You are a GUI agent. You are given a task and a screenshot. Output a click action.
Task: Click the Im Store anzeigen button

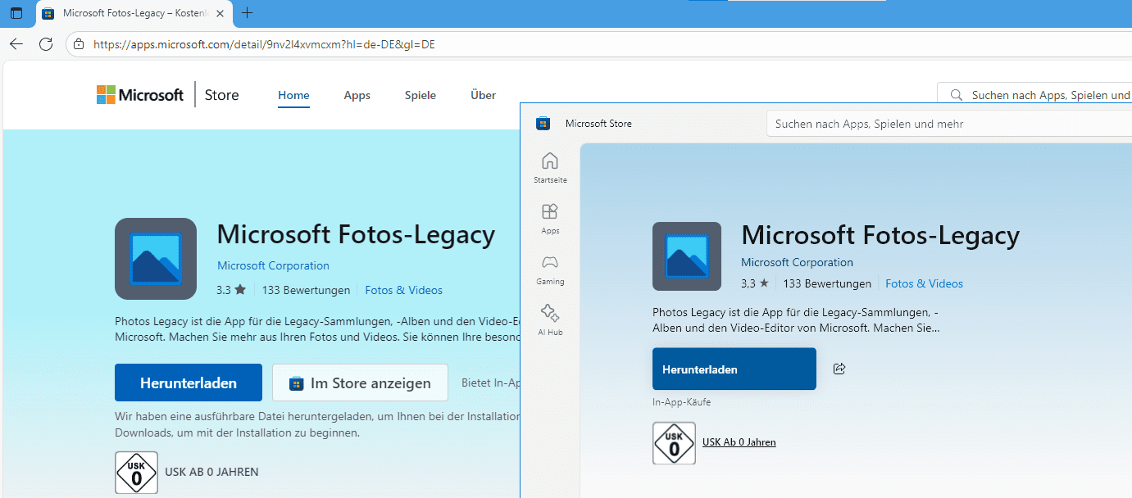(x=360, y=383)
